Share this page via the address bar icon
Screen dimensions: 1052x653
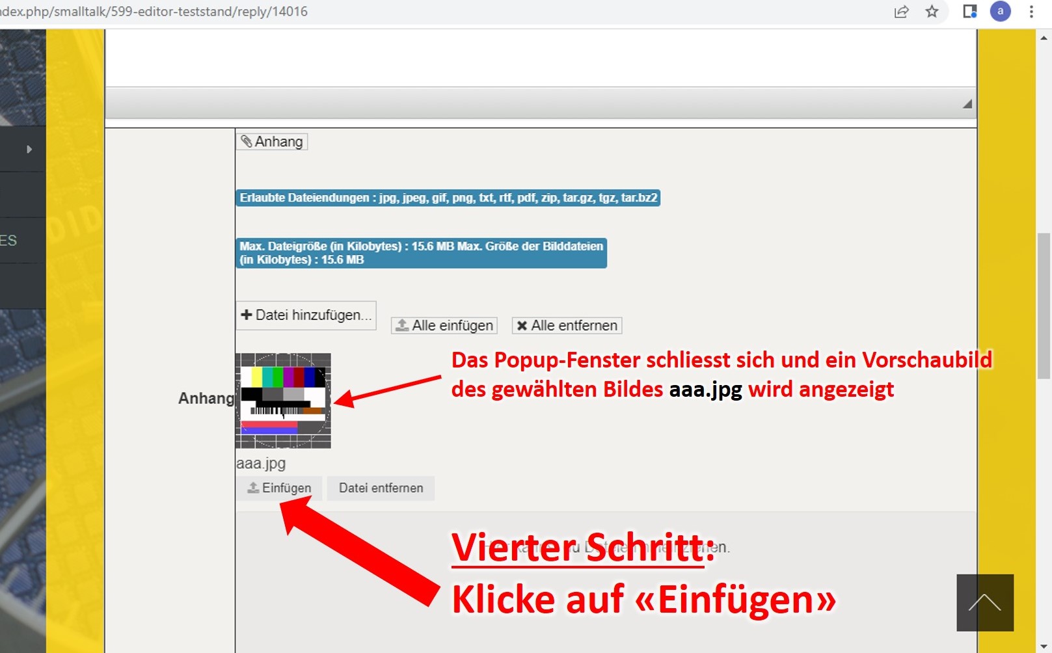pos(901,12)
